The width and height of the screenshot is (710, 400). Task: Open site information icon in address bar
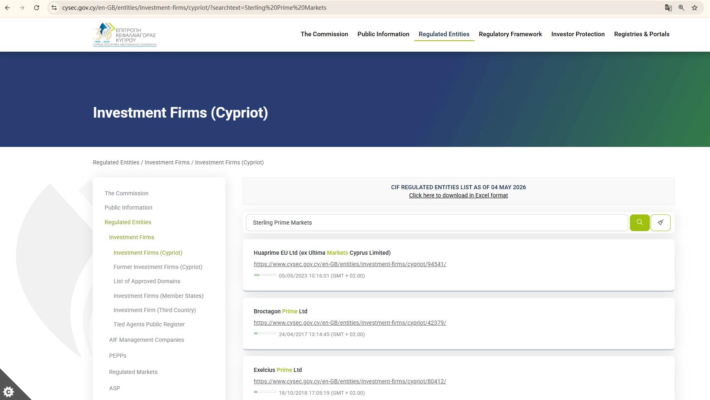click(54, 8)
